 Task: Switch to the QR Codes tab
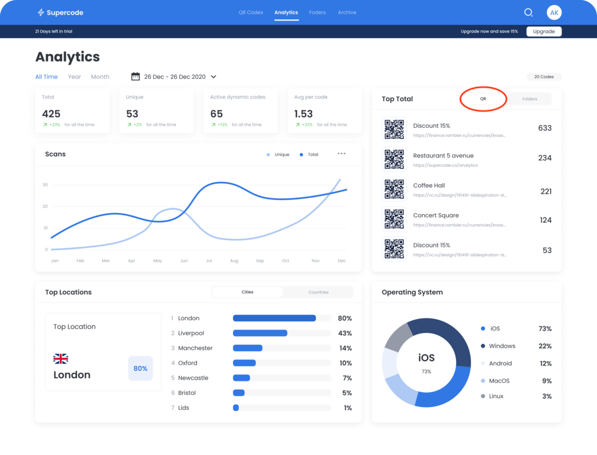click(x=251, y=12)
